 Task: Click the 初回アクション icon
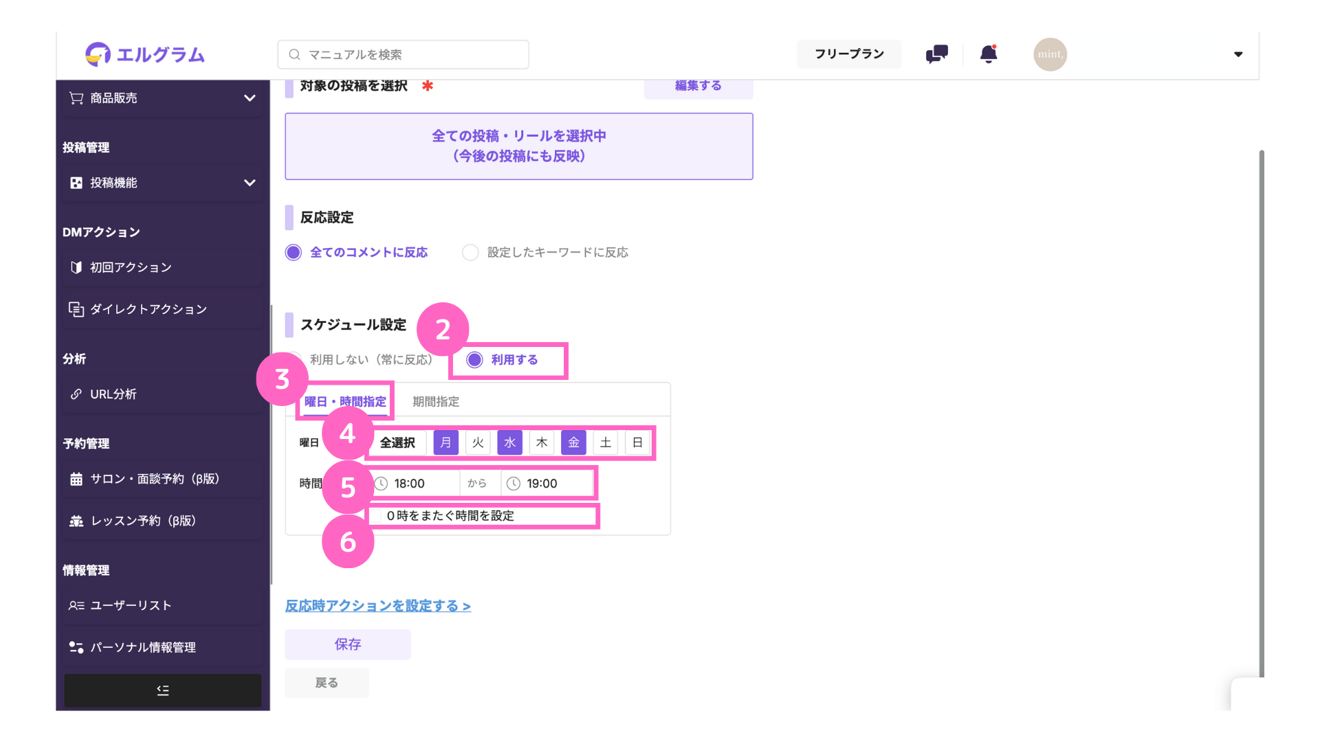[x=76, y=267]
